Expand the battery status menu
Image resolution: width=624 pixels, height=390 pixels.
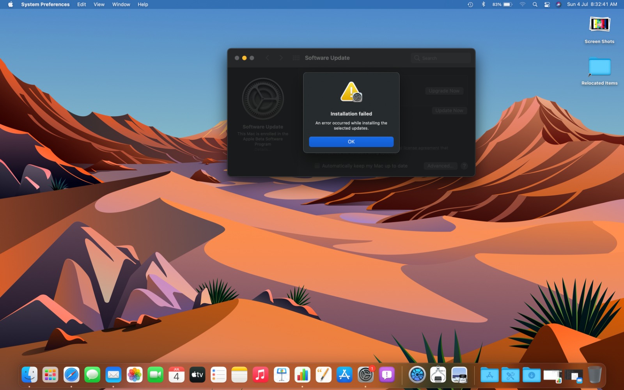507,4
